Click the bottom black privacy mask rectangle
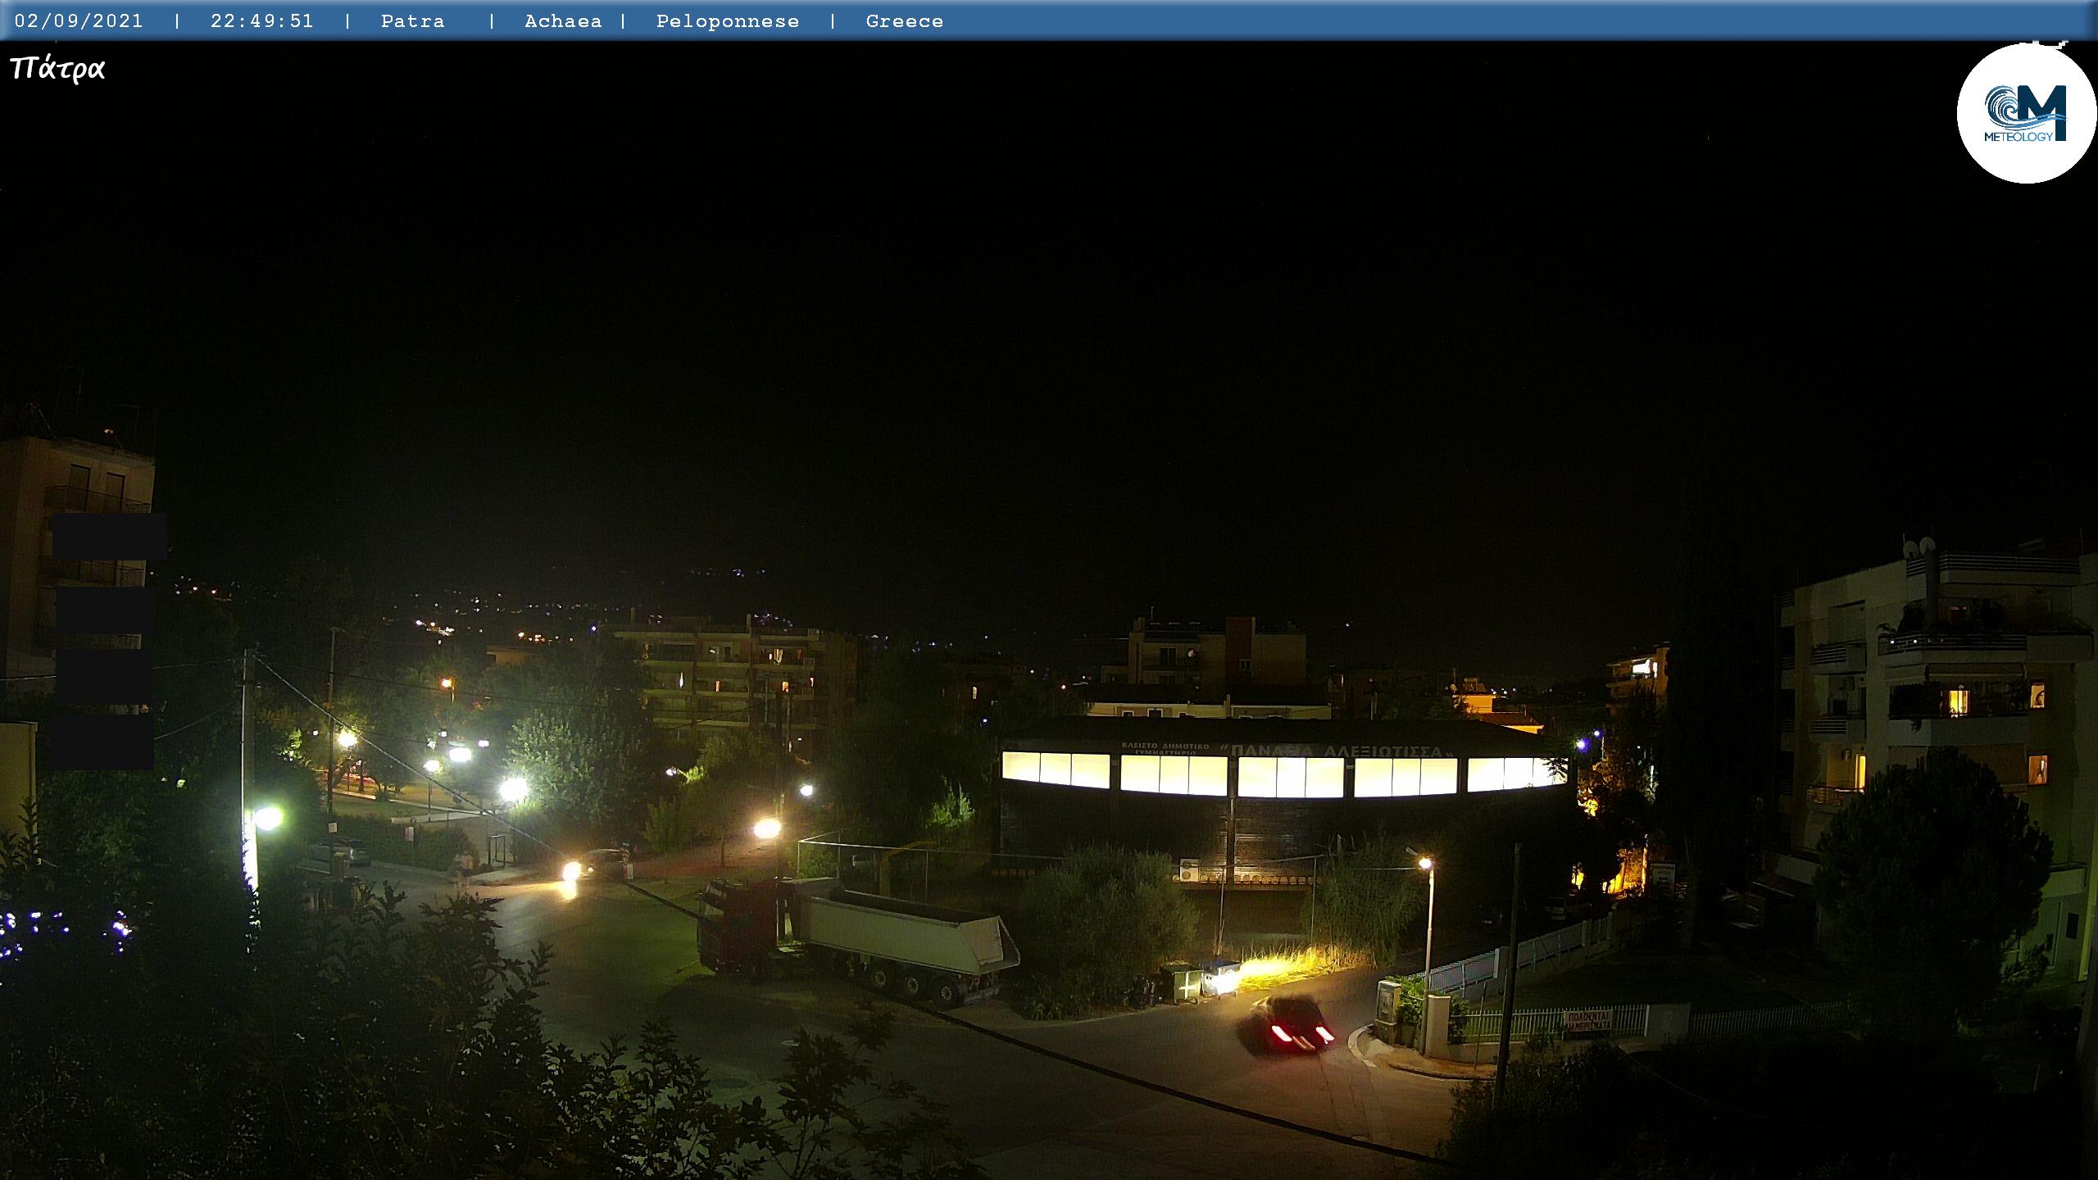The image size is (2098, 1180). click(102, 742)
